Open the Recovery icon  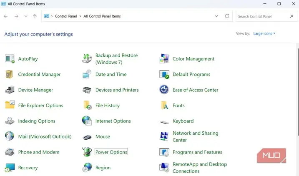point(10,168)
